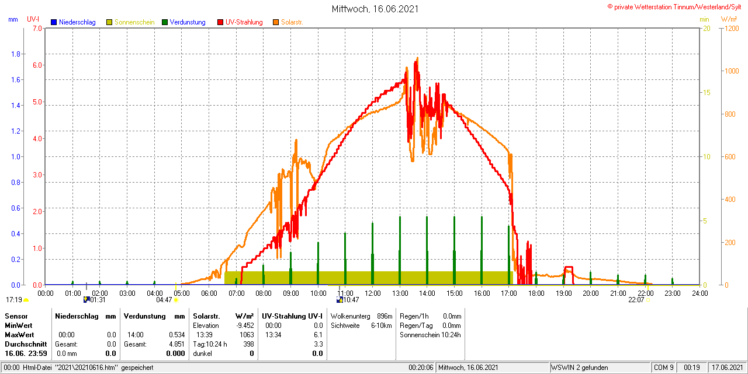Click the moon icon beside 01:31
748x374 pixels.
coord(86,300)
